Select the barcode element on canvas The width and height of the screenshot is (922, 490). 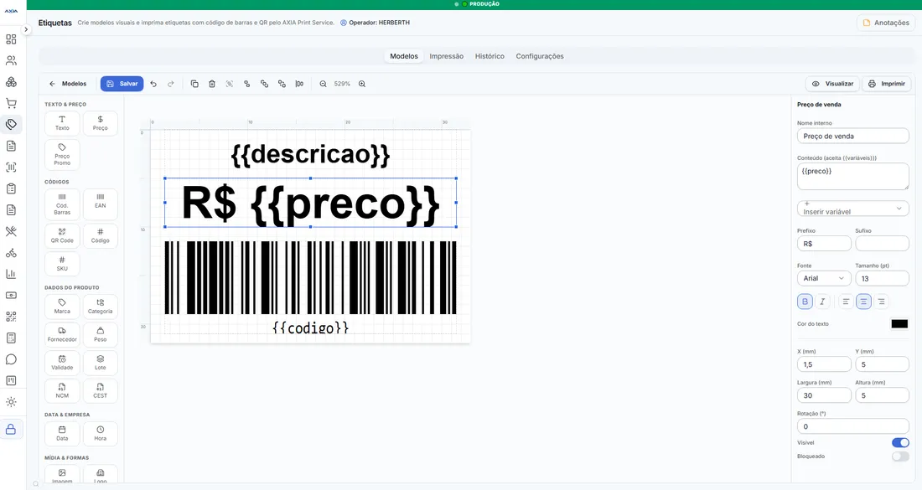coord(310,277)
